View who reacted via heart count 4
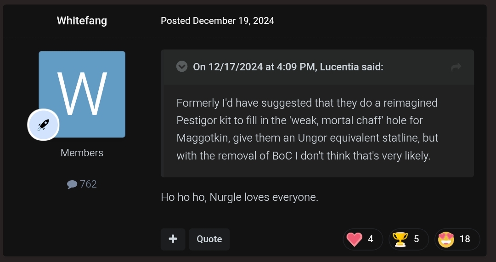Viewport: 496px width, 262px height. [x=371, y=239]
